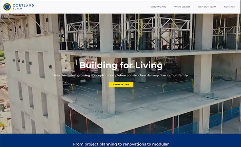241x147 pixels.
Task: Click the blue safety netting in video
Action: pyautogui.click(x=224, y=117)
